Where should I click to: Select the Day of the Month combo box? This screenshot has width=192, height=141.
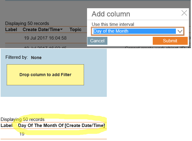[138, 31]
